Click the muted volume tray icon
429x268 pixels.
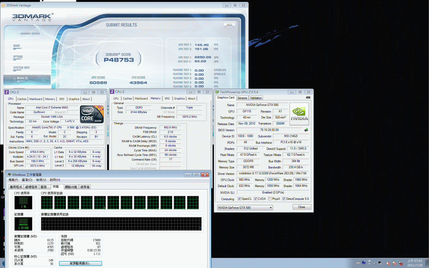[388, 263]
